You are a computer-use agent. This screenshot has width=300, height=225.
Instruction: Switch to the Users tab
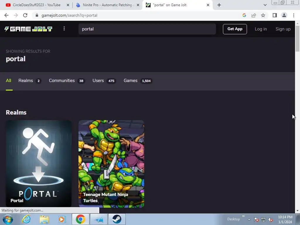(104, 81)
